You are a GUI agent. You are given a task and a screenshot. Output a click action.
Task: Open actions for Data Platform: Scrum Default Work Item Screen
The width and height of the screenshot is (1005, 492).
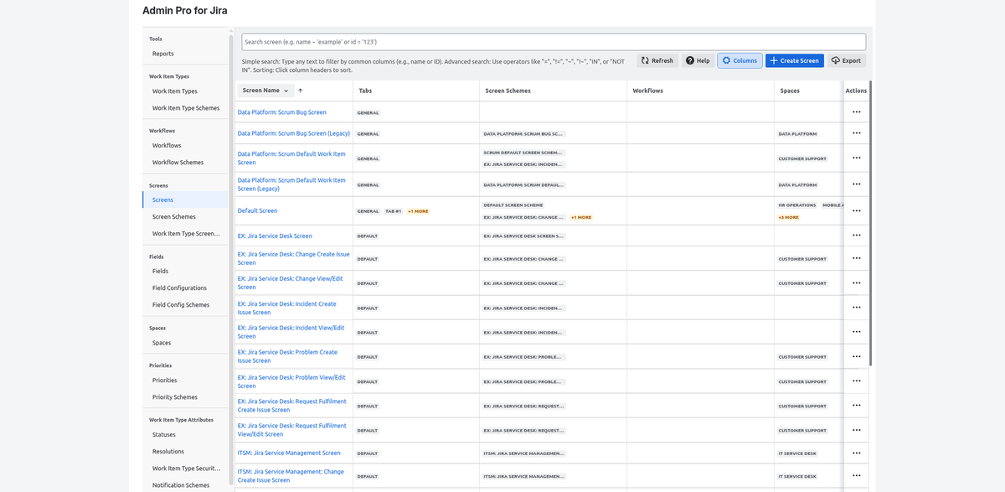856,158
